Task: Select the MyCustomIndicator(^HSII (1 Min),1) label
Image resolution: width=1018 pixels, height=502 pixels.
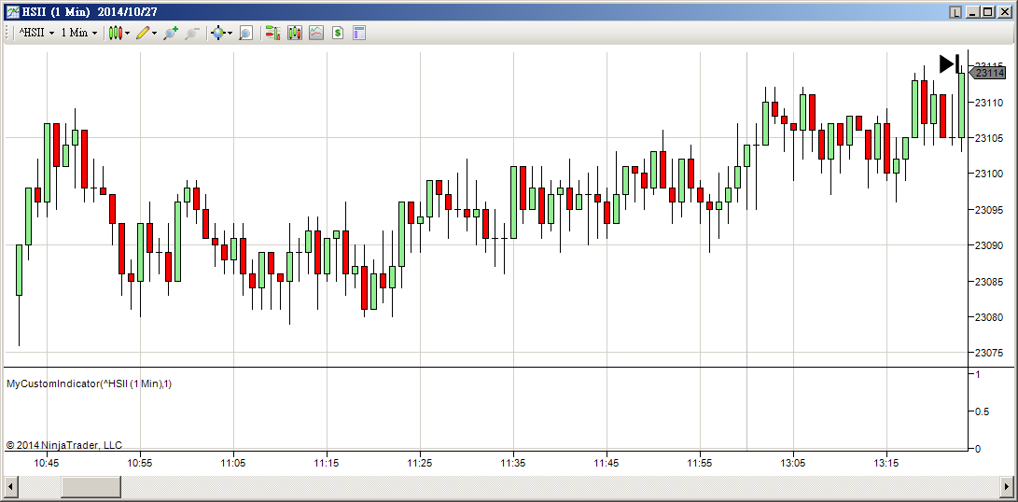Action: coord(89,383)
